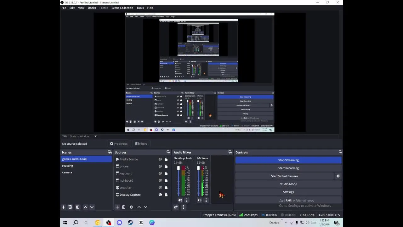Move source down arrow in Sources panel
403x227 pixels.
coord(145,207)
